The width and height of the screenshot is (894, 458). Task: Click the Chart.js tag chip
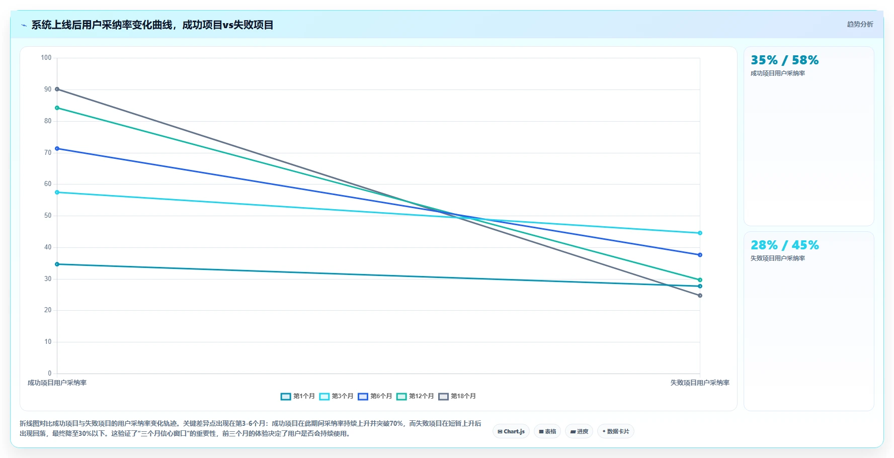tap(511, 431)
